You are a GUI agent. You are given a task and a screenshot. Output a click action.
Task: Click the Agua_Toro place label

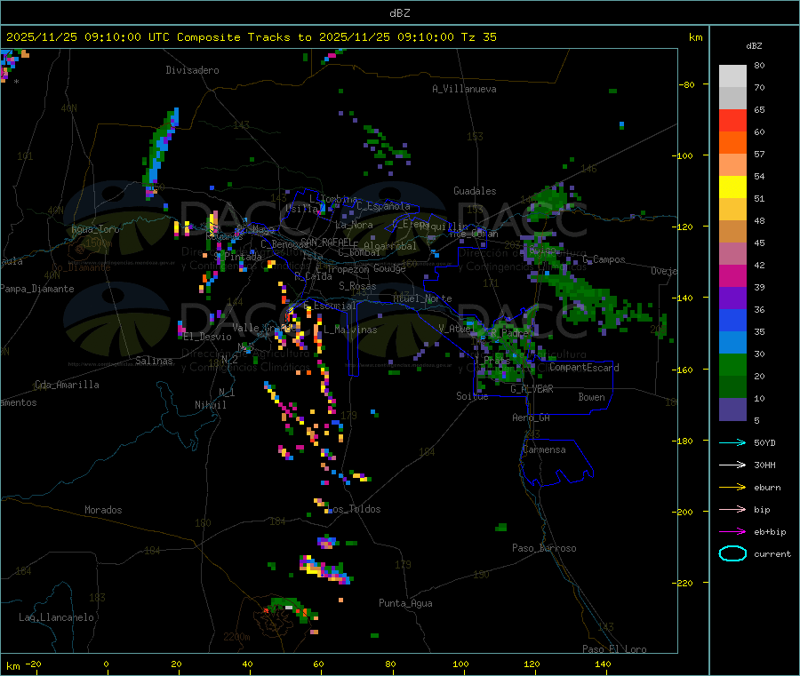click(95, 229)
